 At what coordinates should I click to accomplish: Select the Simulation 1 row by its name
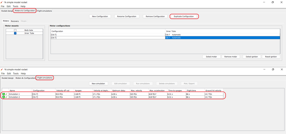click(14, 94)
